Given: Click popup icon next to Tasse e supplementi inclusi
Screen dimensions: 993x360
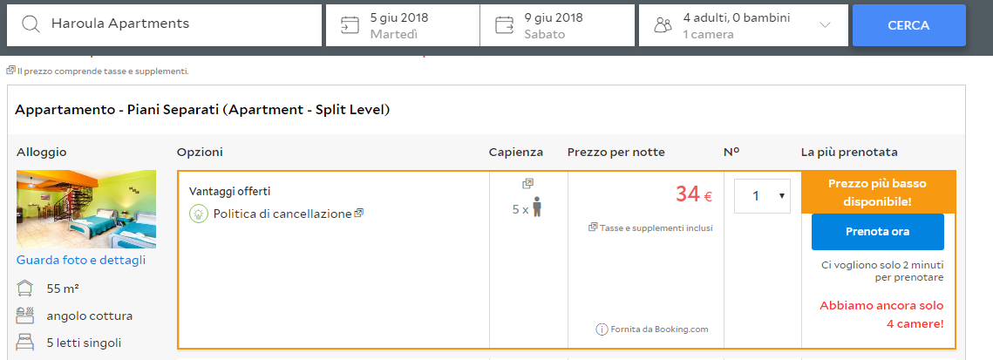Looking at the screenshot, I should (x=593, y=228).
